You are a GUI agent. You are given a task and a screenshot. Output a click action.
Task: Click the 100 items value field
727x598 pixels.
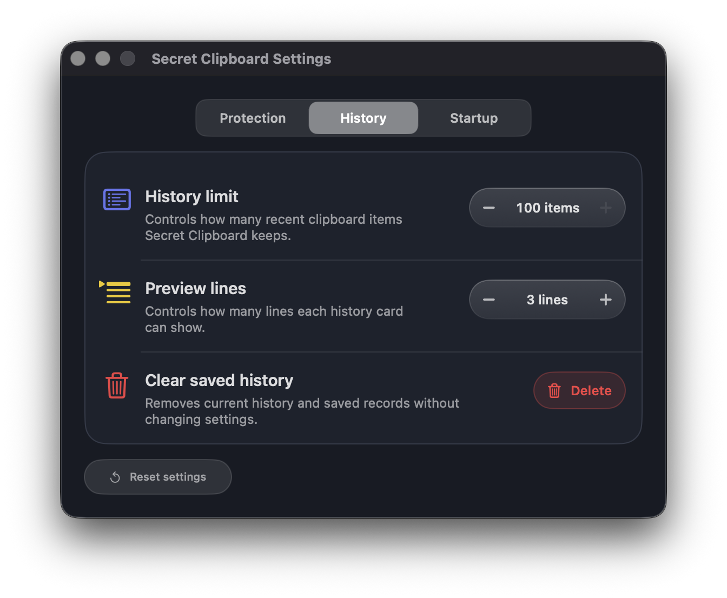(547, 208)
